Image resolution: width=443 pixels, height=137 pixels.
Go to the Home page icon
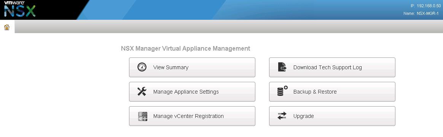[7, 27]
